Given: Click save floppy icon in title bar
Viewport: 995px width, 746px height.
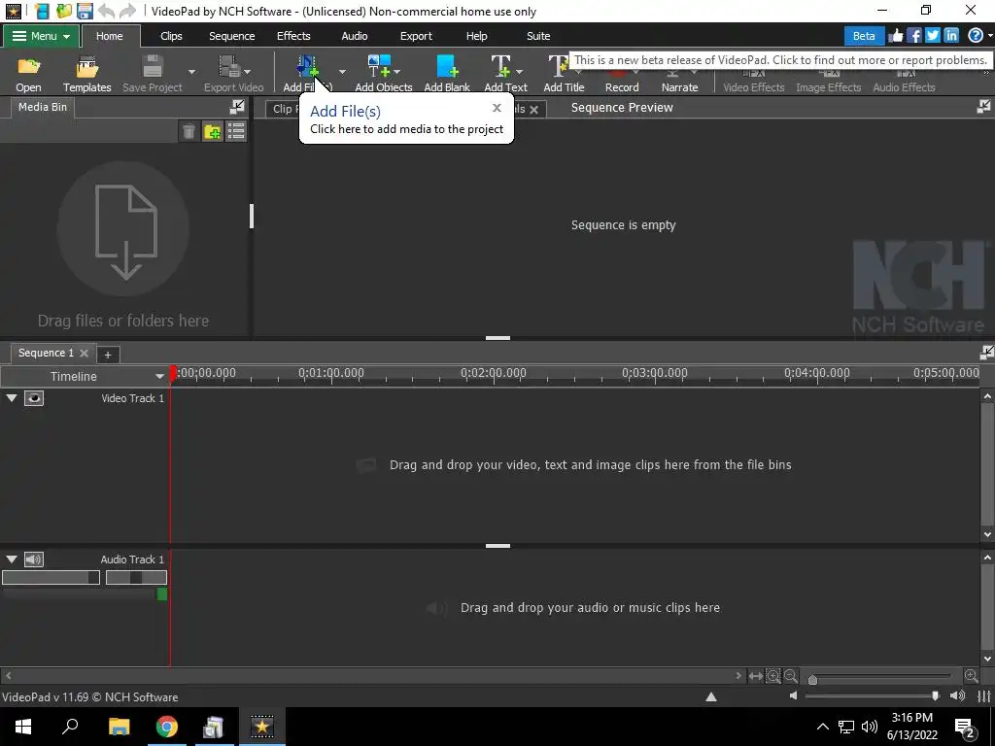Looking at the screenshot, I should [86, 11].
